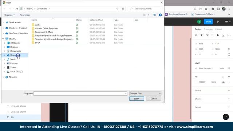The width and height of the screenshot is (233, 131).
Task: Open Downloads in the navigation pane
Action: (15, 55)
